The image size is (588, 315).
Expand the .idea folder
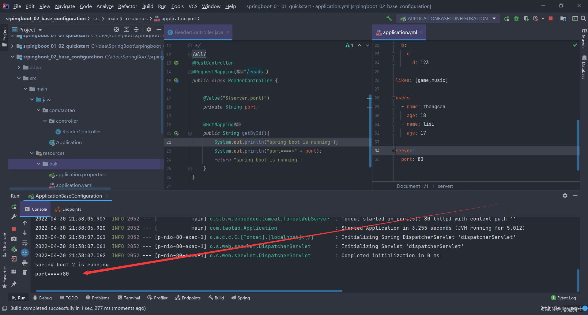click(19, 68)
